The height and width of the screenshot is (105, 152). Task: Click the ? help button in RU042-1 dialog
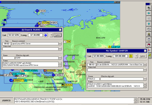tap(51, 35)
